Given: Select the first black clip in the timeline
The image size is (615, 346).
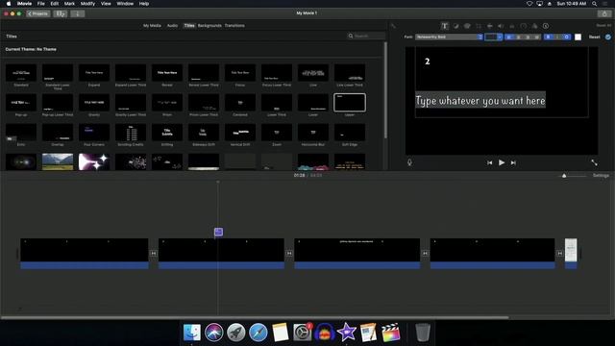Looking at the screenshot, I should 85,253.
